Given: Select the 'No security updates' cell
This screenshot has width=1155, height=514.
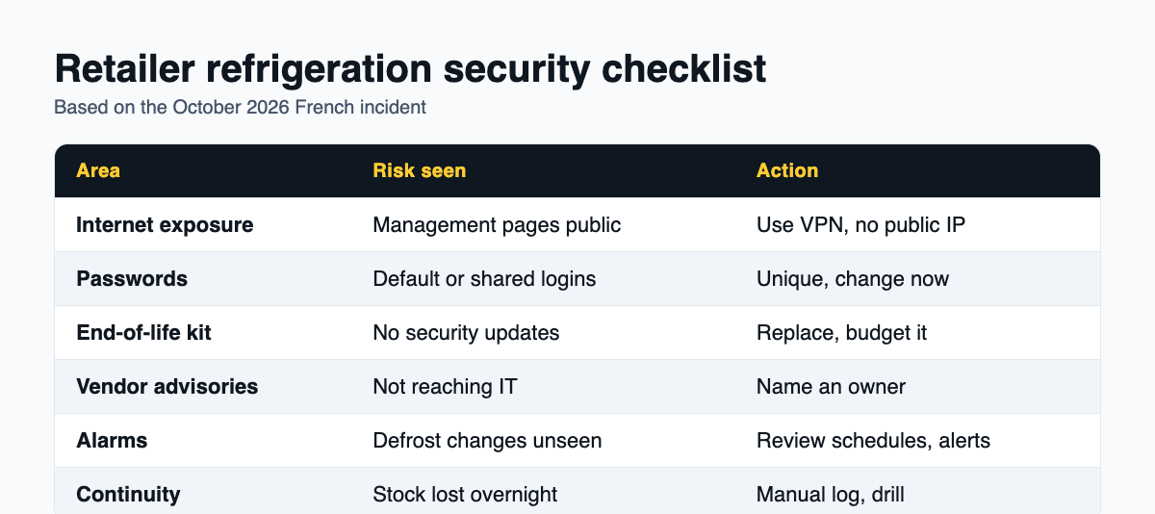Looking at the screenshot, I should (543, 333).
